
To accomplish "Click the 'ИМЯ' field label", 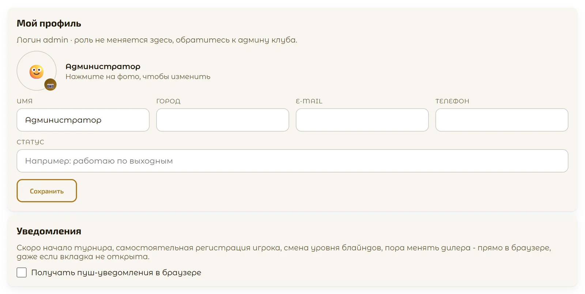I will pos(24,101).
